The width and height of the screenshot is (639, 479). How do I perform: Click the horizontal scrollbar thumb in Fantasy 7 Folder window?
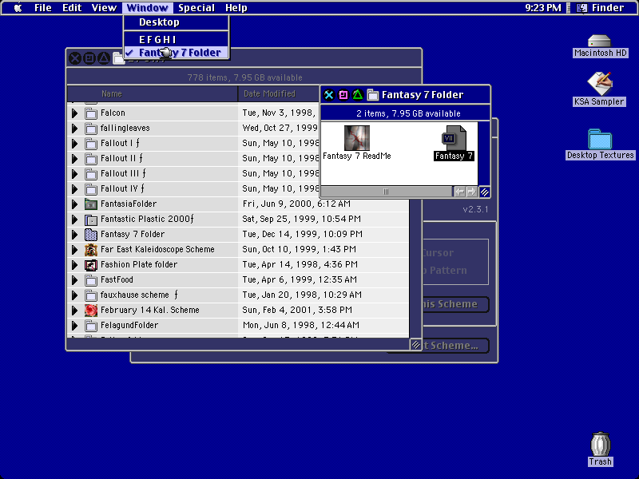pyautogui.click(x=386, y=192)
